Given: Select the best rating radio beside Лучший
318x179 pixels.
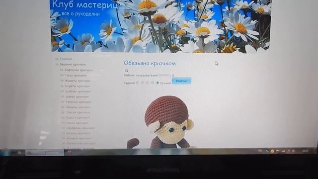Looking at the screenshot, I should (x=158, y=83).
